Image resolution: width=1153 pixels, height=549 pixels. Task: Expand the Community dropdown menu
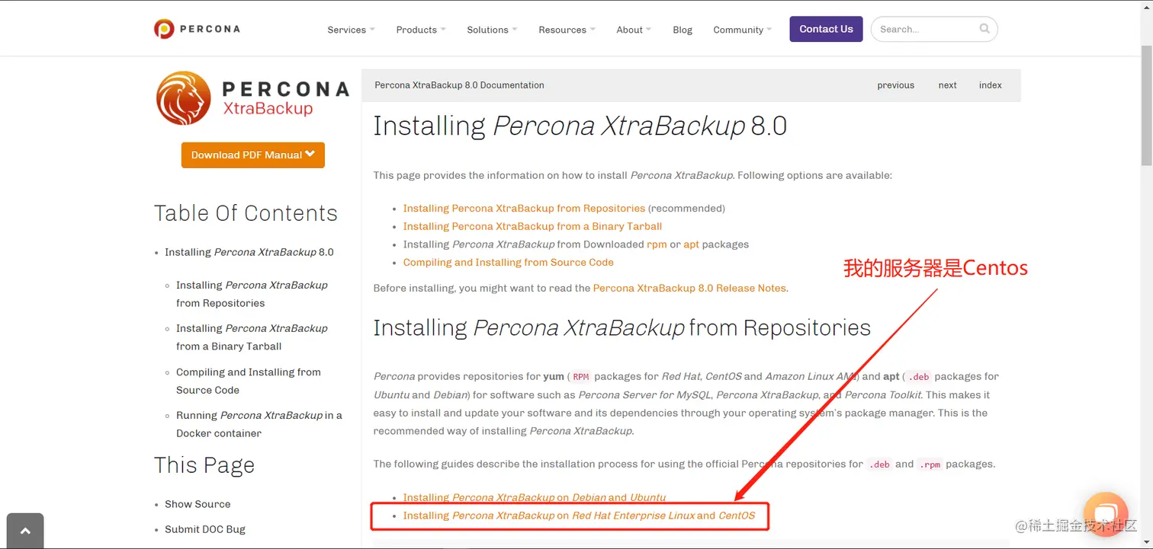coord(742,30)
